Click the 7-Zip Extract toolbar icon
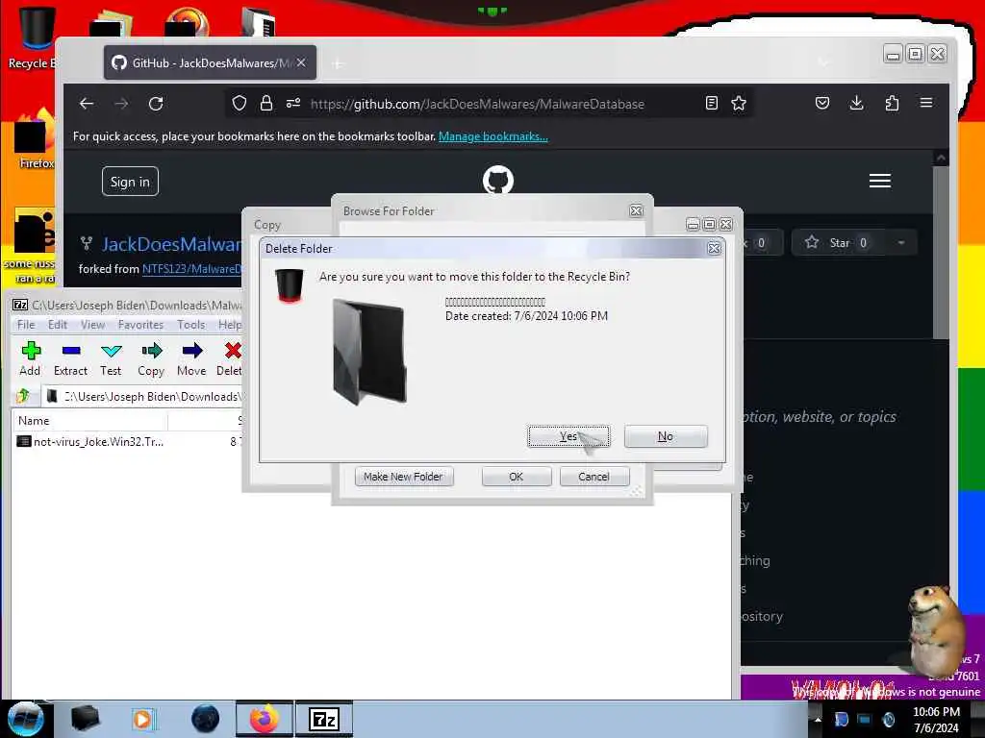 tap(70, 359)
